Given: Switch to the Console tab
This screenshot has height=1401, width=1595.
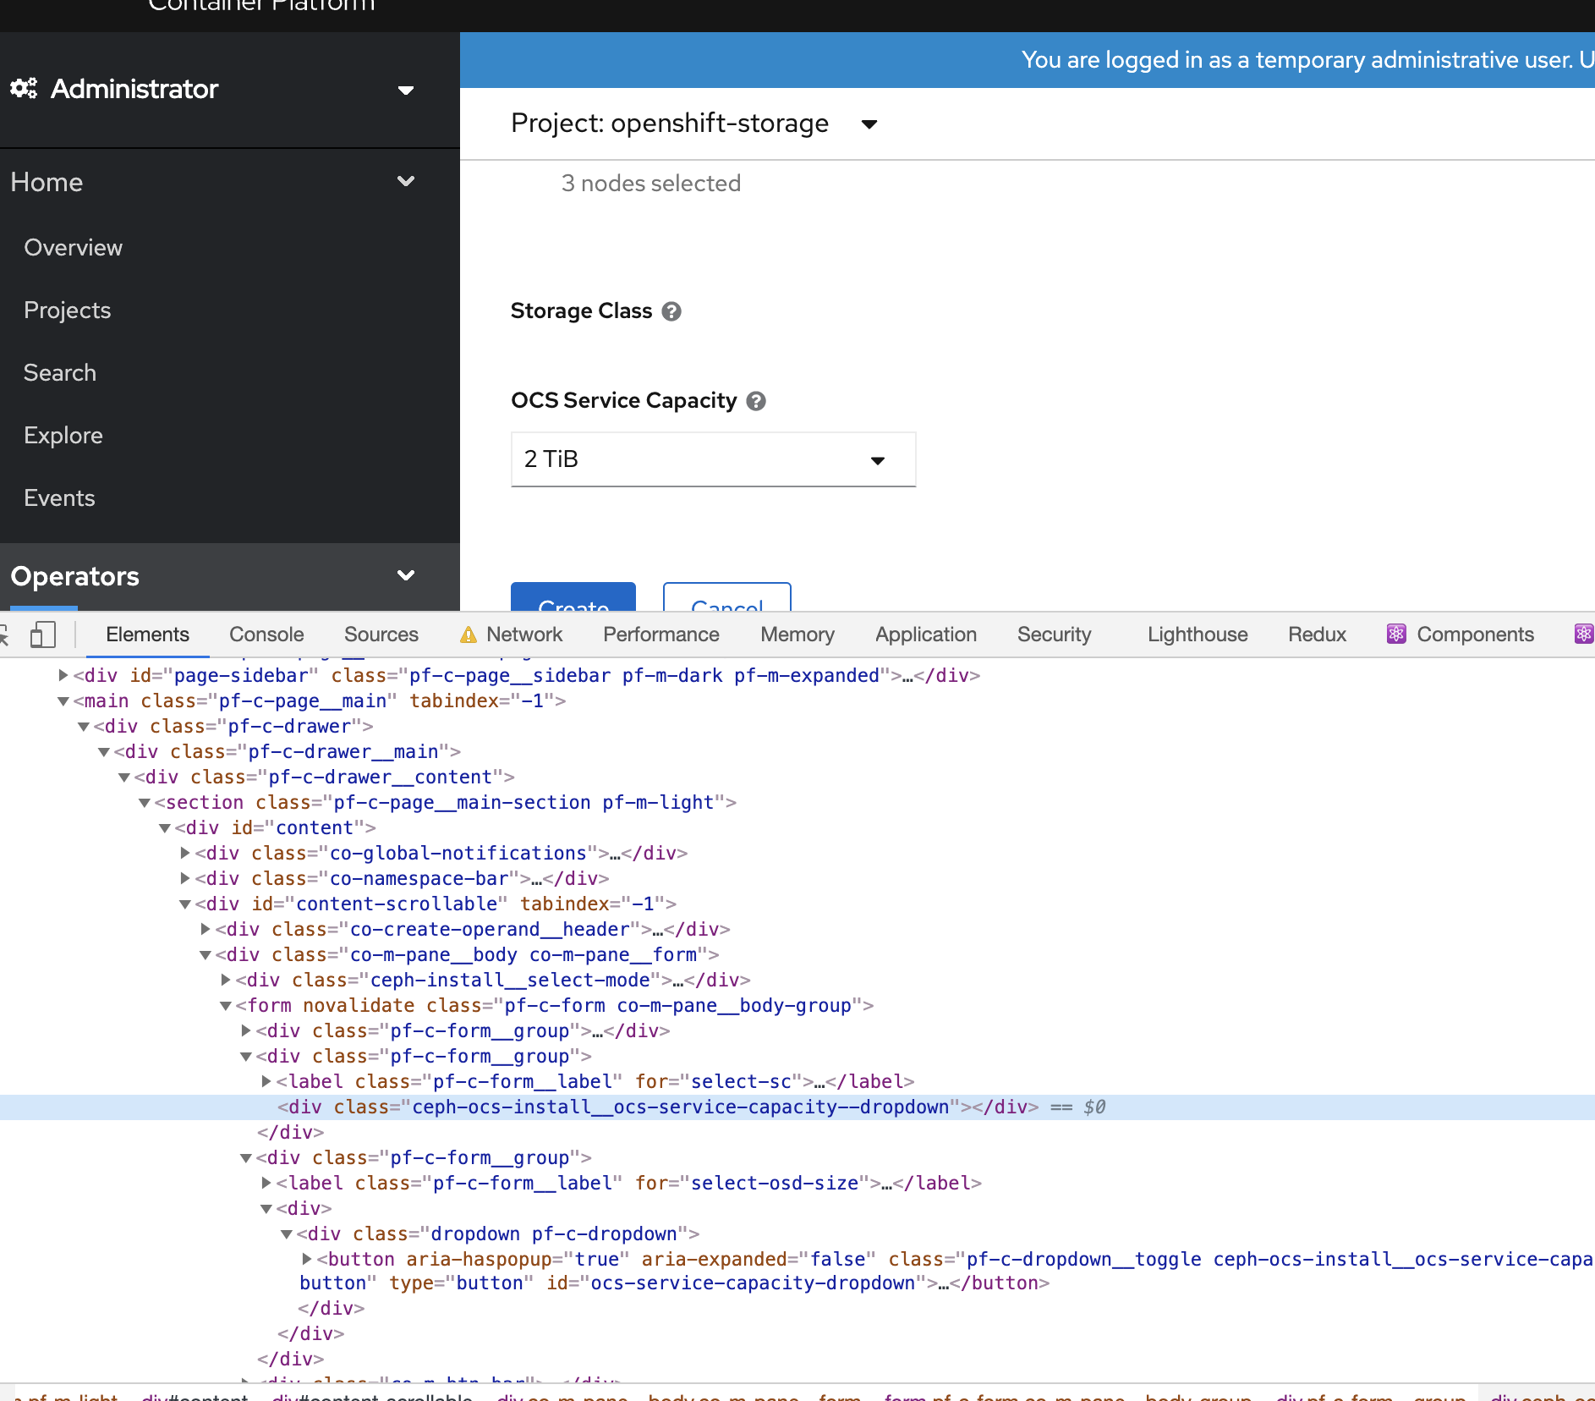Looking at the screenshot, I should (266, 635).
